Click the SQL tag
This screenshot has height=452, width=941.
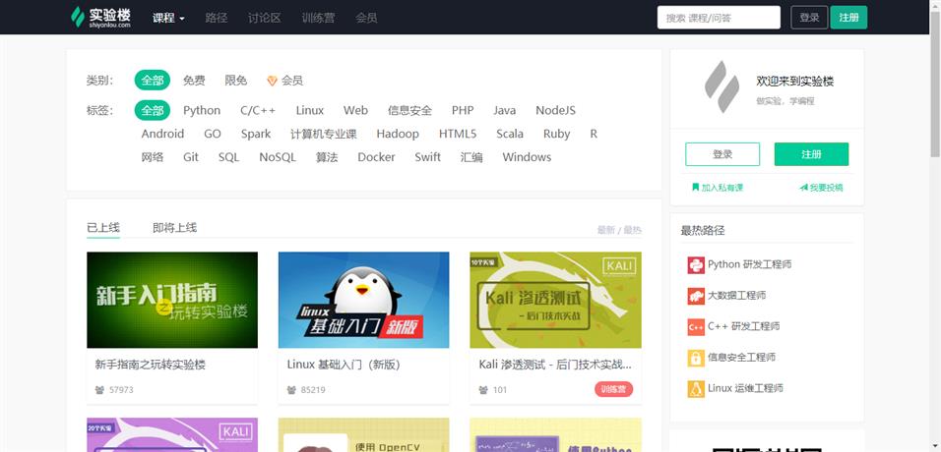(x=228, y=157)
